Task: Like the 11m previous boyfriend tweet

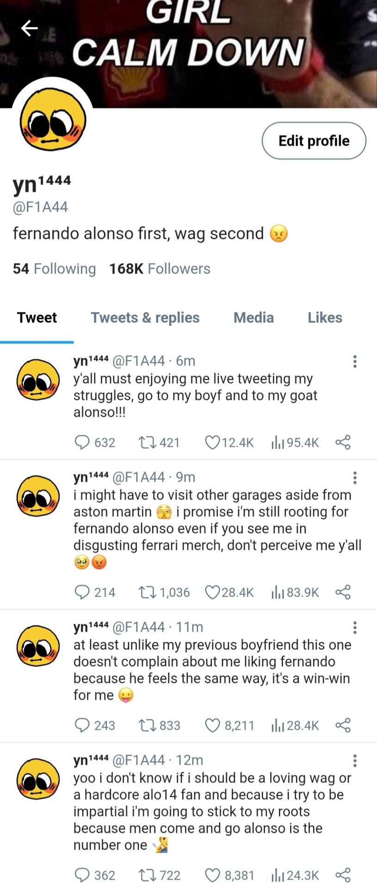Action: [212, 725]
